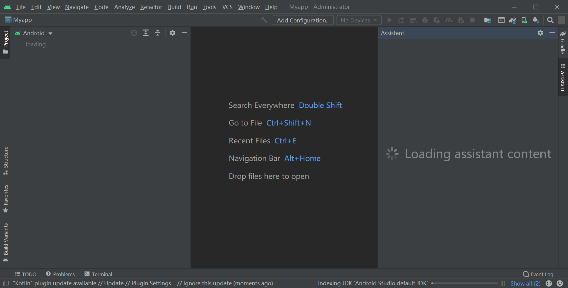Viewport: 568px width, 288px height.
Task: Toggle the Favorites tool window tab
Action: click(x=5, y=199)
